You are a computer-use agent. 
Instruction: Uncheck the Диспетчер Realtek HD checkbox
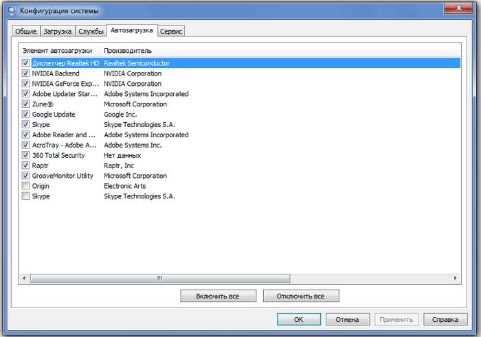pos(25,63)
